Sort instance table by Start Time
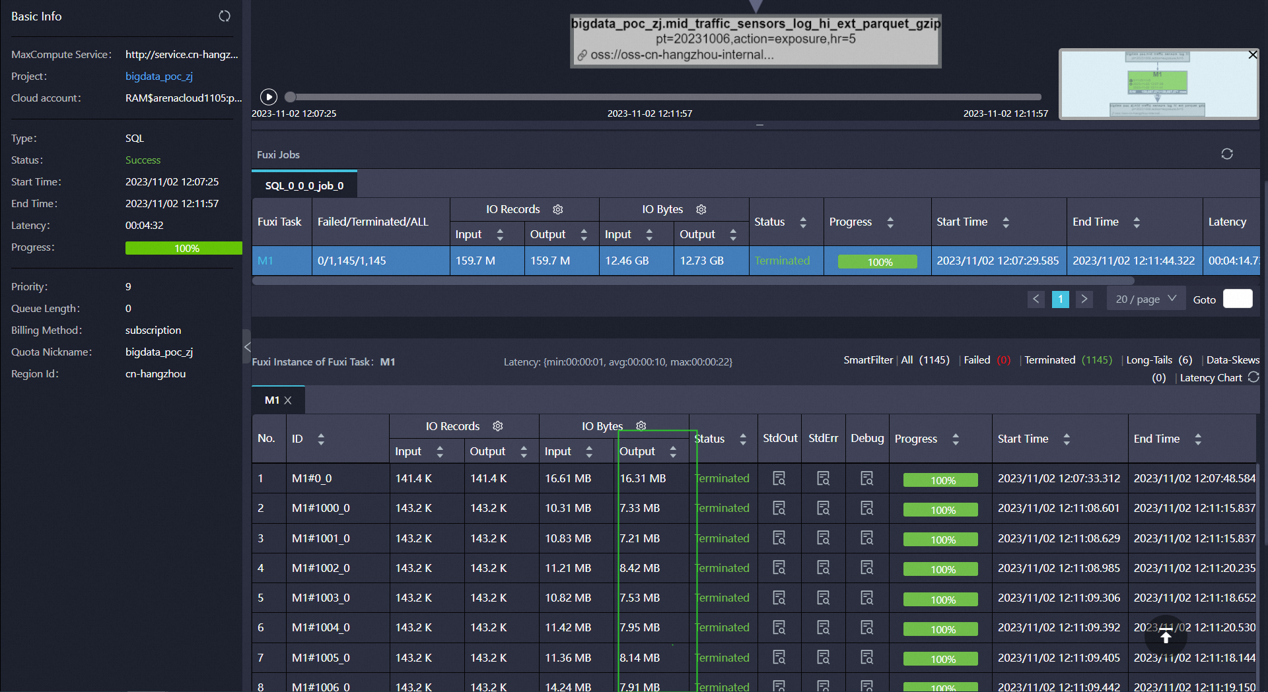Screen dimensions: 1268x692 click(1067, 439)
